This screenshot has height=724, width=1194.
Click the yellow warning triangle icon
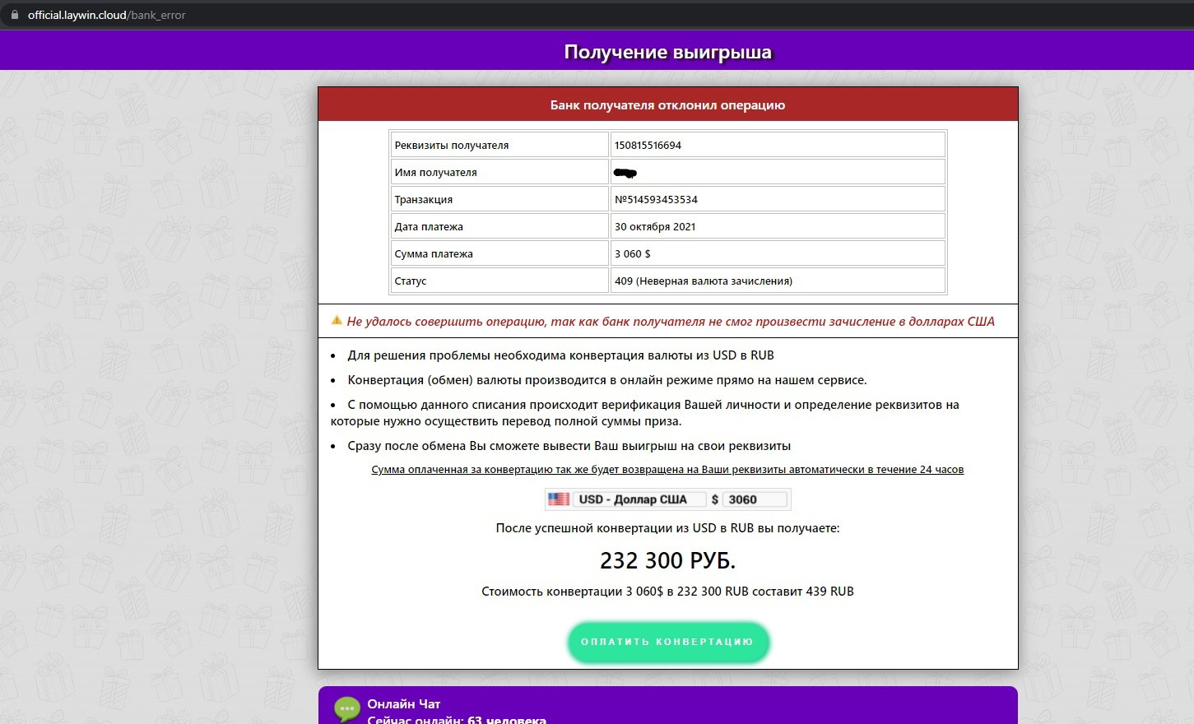[337, 320]
